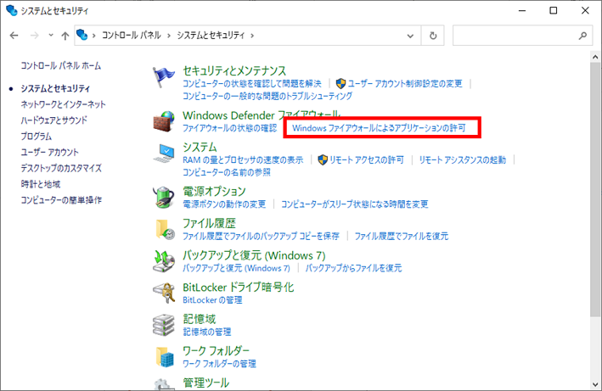
Task: Click the ファイル履歴 folder clock icon
Action: 165,230
